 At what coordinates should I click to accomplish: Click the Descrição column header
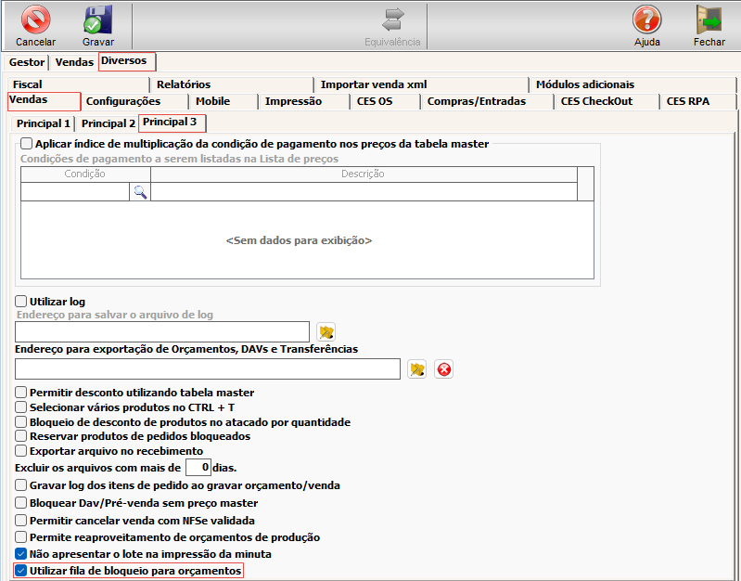(x=363, y=174)
